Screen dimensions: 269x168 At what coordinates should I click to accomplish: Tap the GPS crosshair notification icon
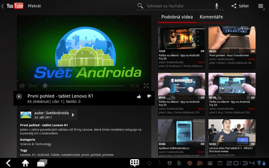pos(149,163)
